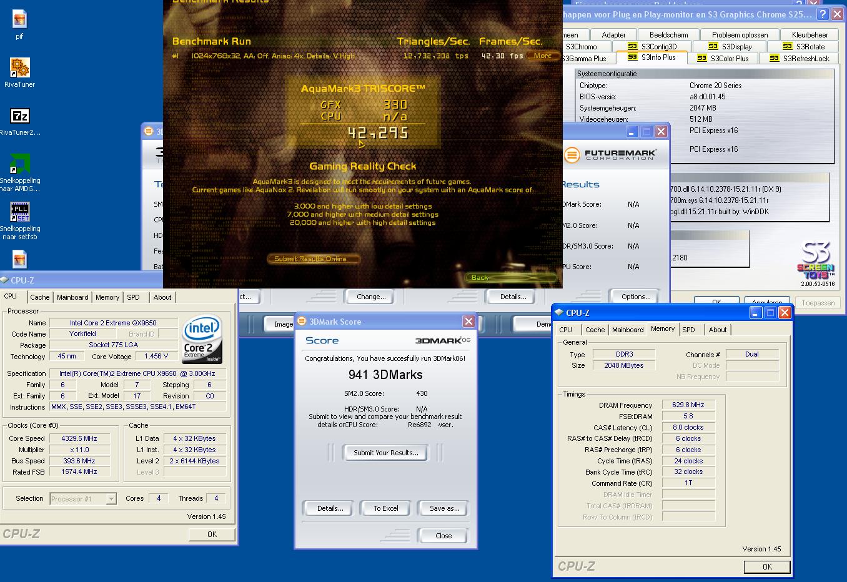Click the Intel Core 2 Extreme logo
This screenshot has height=582, width=847.
coord(202,340)
